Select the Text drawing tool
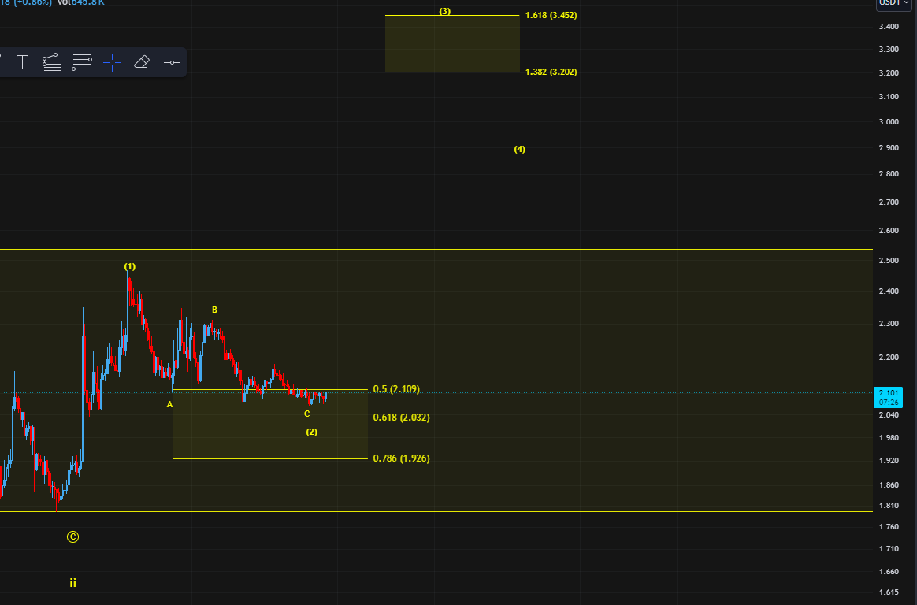This screenshot has height=605, width=917. [22, 62]
